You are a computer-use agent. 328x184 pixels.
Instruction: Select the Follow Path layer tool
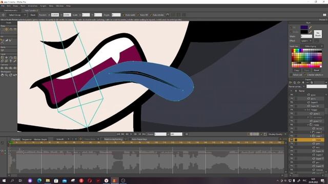11,57
